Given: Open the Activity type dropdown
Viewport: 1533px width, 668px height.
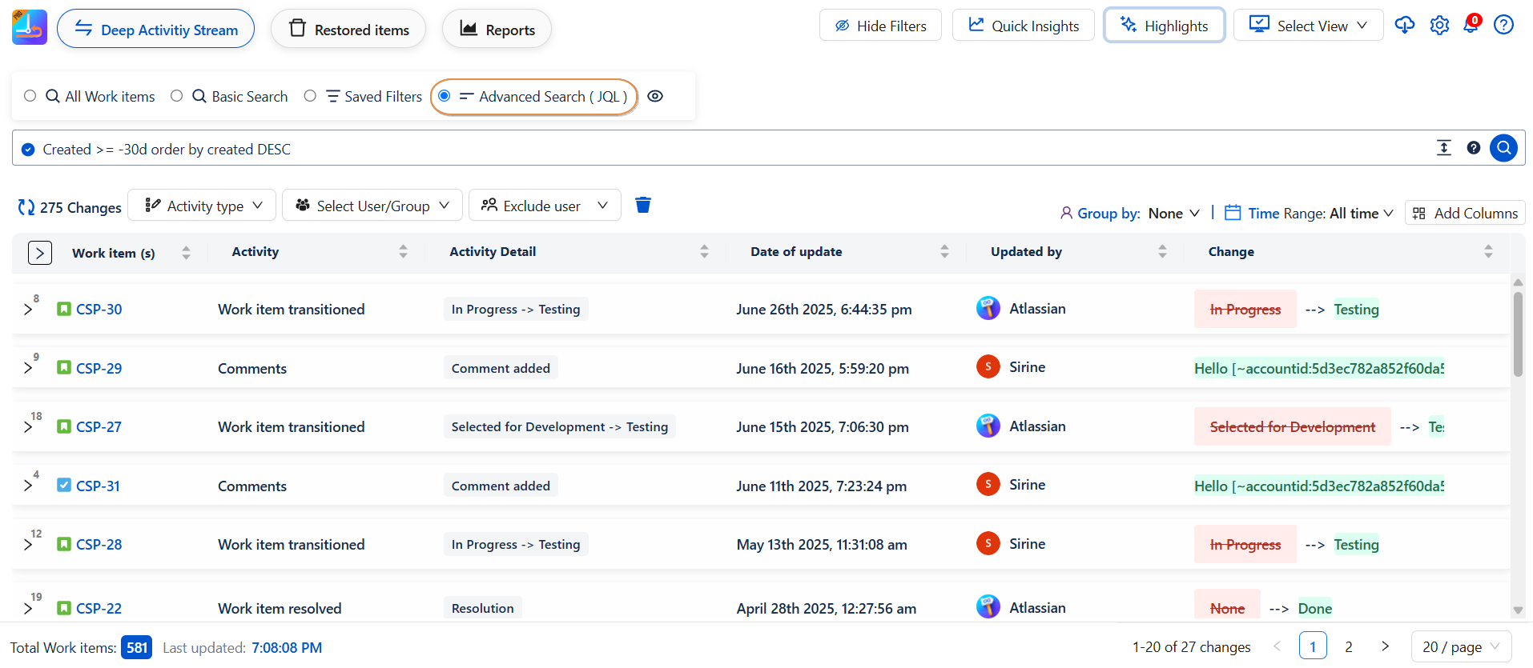Looking at the screenshot, I should point(202,206).
